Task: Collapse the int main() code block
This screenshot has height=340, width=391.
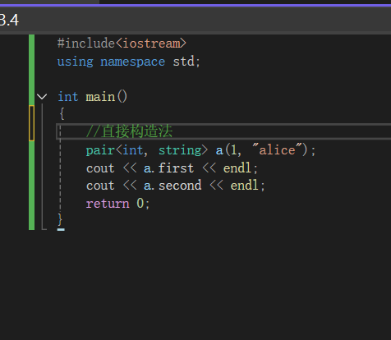Action: [42, 97]
